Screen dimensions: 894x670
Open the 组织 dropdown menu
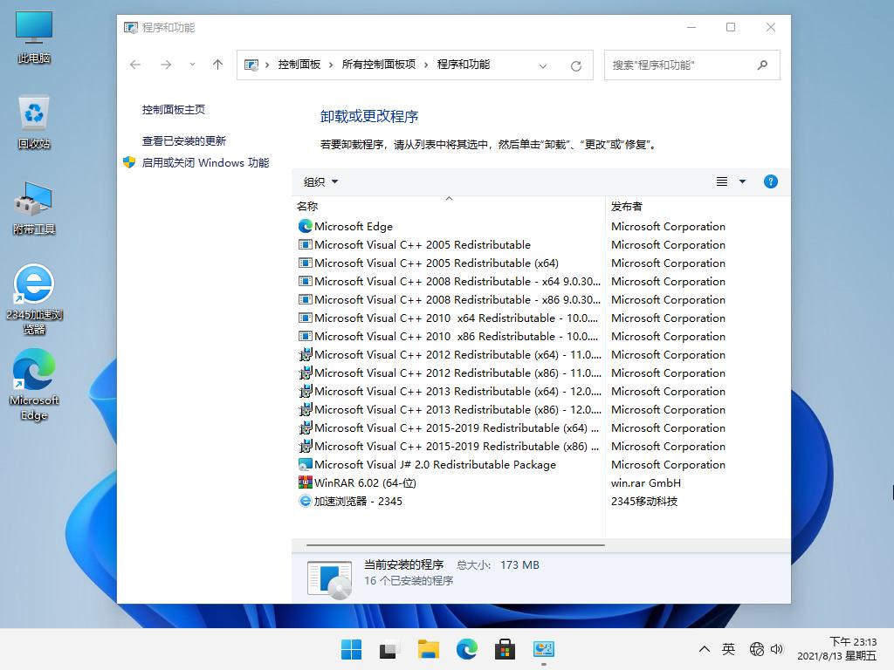[320, 181]
